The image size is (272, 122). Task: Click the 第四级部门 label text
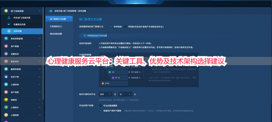click(136, 78)
